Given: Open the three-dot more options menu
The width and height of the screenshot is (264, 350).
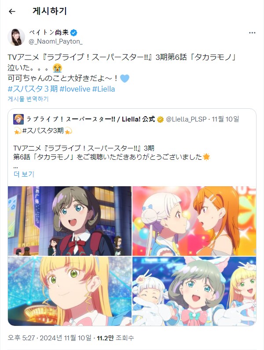Looking at the screenshot, I should click(x=252, y=33).
